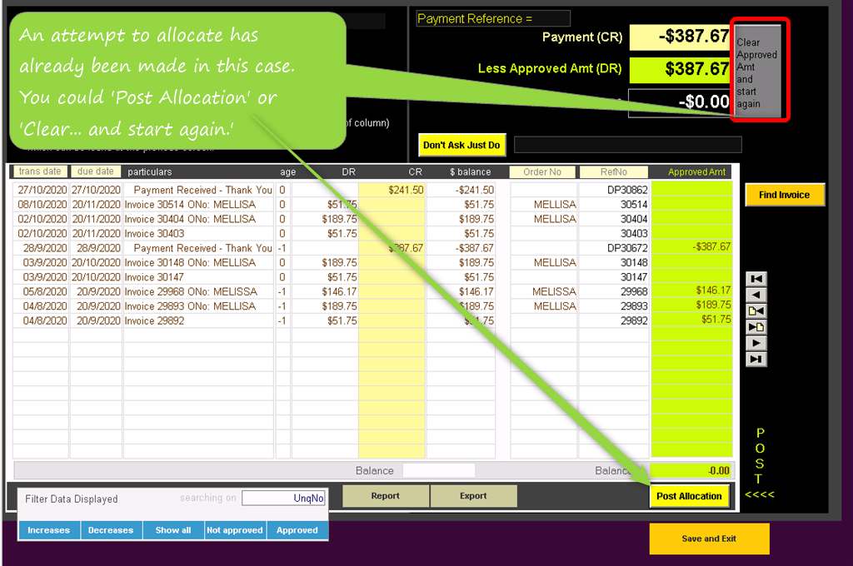Click Save and Exit
Viewport: 853px width, 566px height.
(x=709, y=539)
